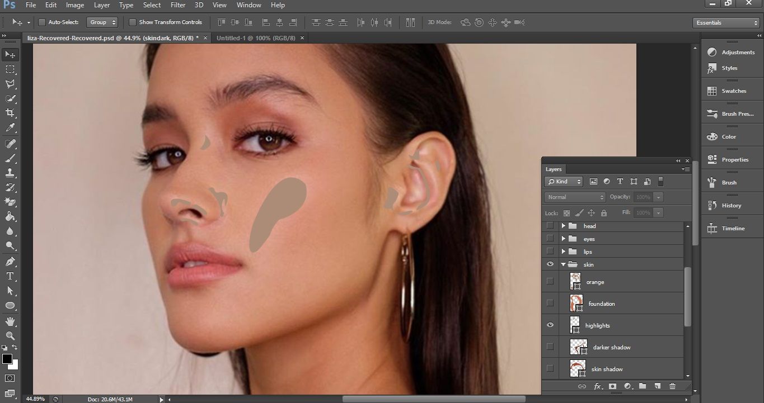Show the orange layer
This screenshot has height=403, width=764.
(550, 281)
